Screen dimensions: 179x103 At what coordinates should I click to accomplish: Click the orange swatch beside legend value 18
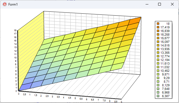pyautogui.click(x=158, y=24)
